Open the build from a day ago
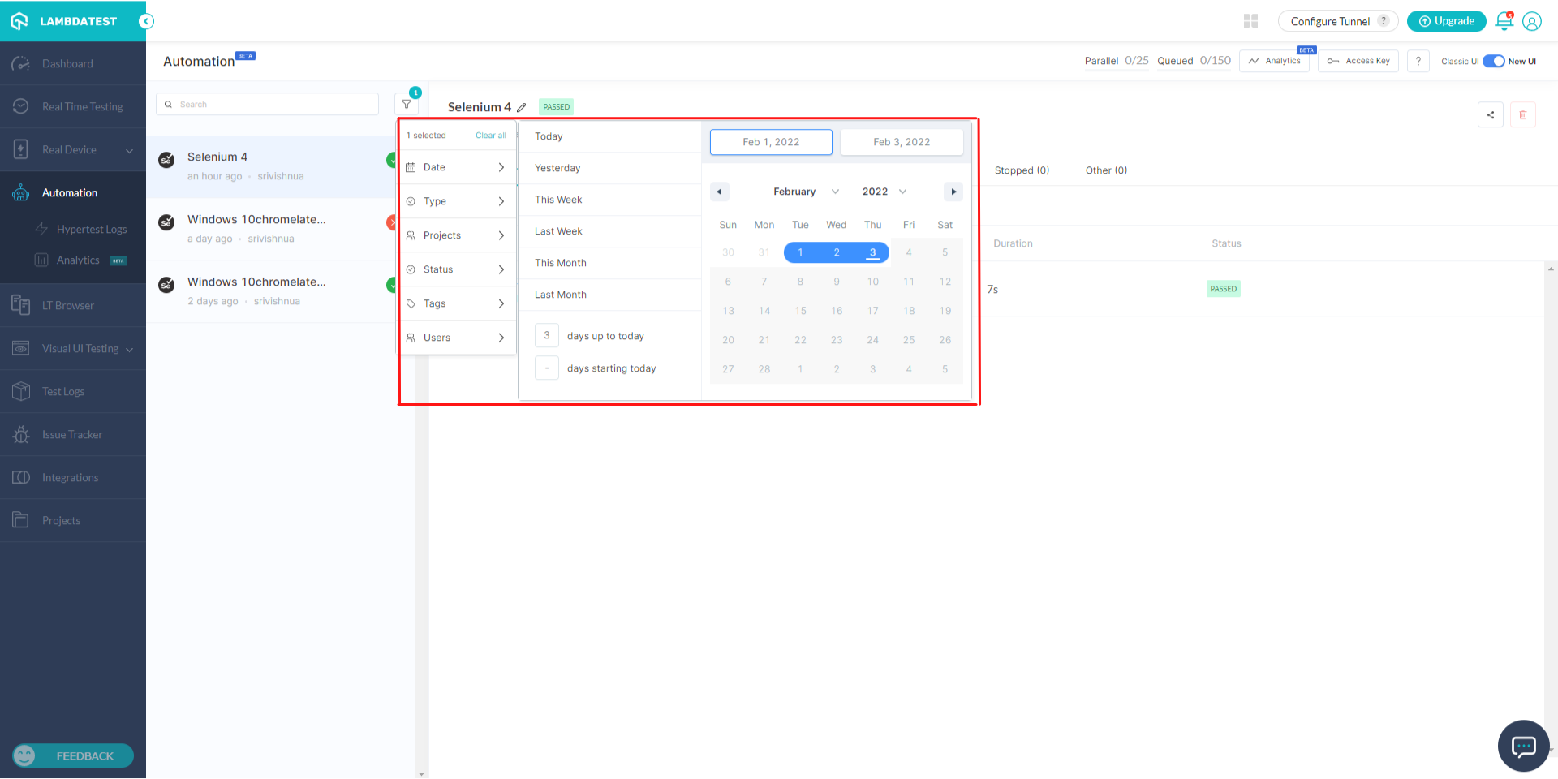 [271, 229]
